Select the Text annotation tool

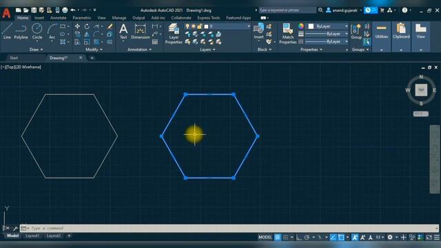point(123,31)
